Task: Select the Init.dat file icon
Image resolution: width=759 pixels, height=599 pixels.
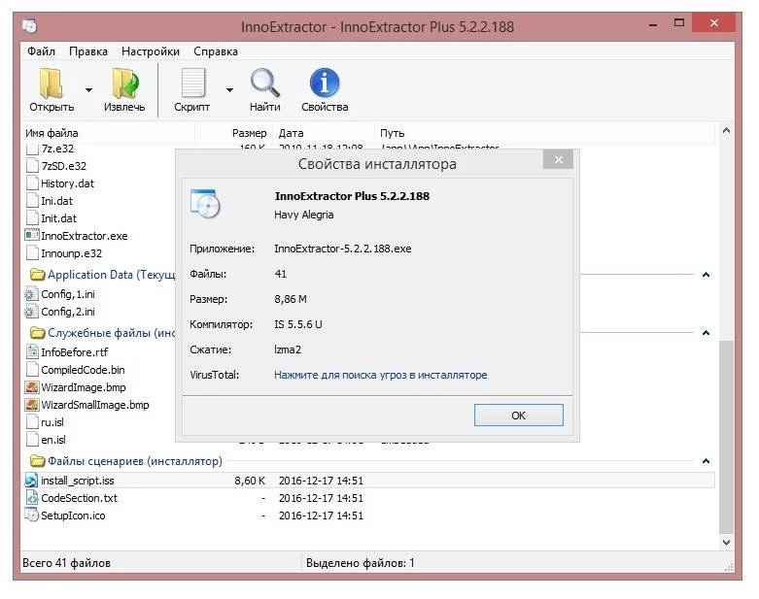Action: tap(32, 218)
